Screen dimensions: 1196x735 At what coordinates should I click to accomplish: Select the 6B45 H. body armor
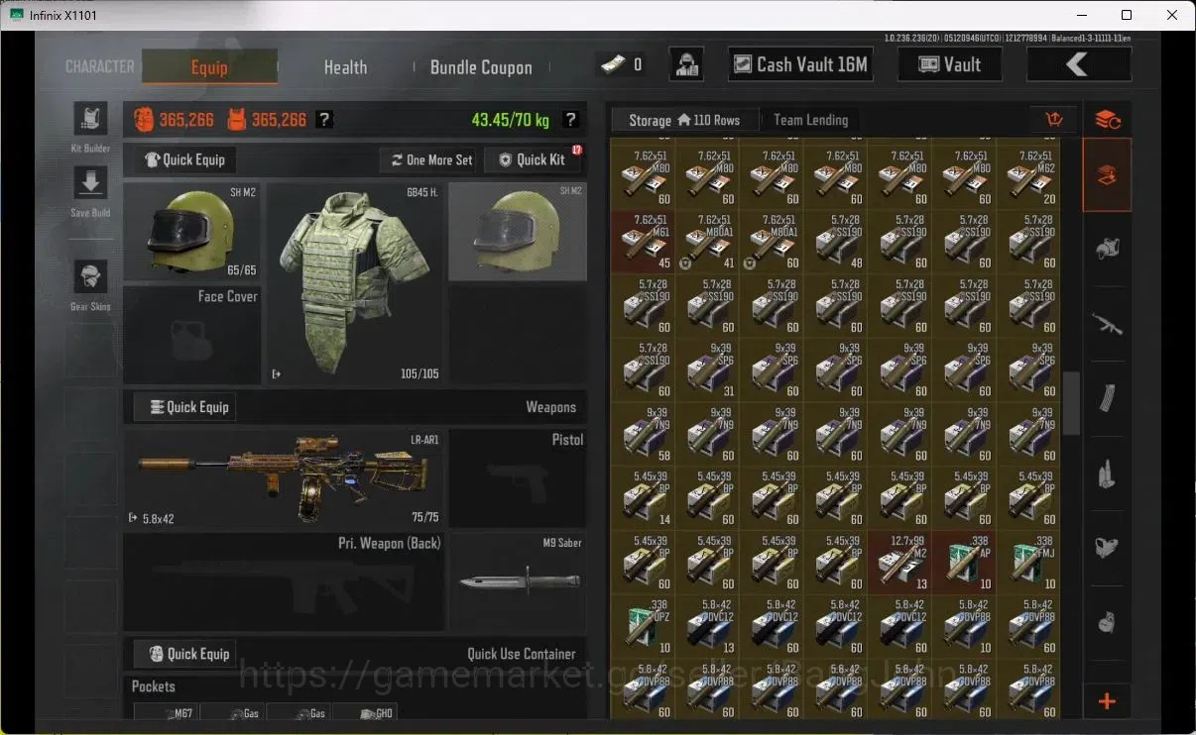(x=355, y=282)
